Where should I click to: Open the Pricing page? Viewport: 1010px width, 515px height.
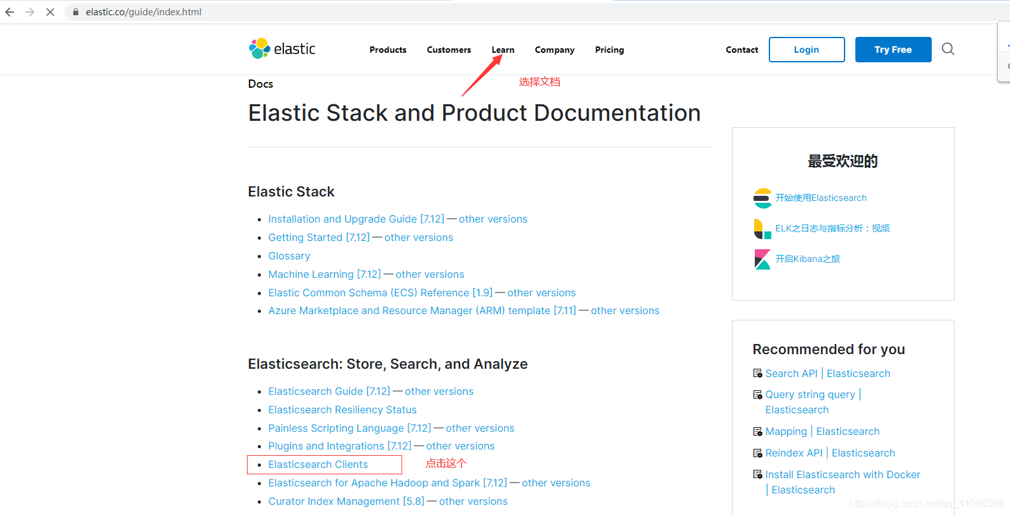609,50
